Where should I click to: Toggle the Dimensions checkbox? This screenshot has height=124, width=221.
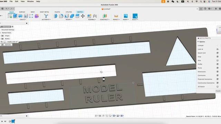[x=218, y=72]
